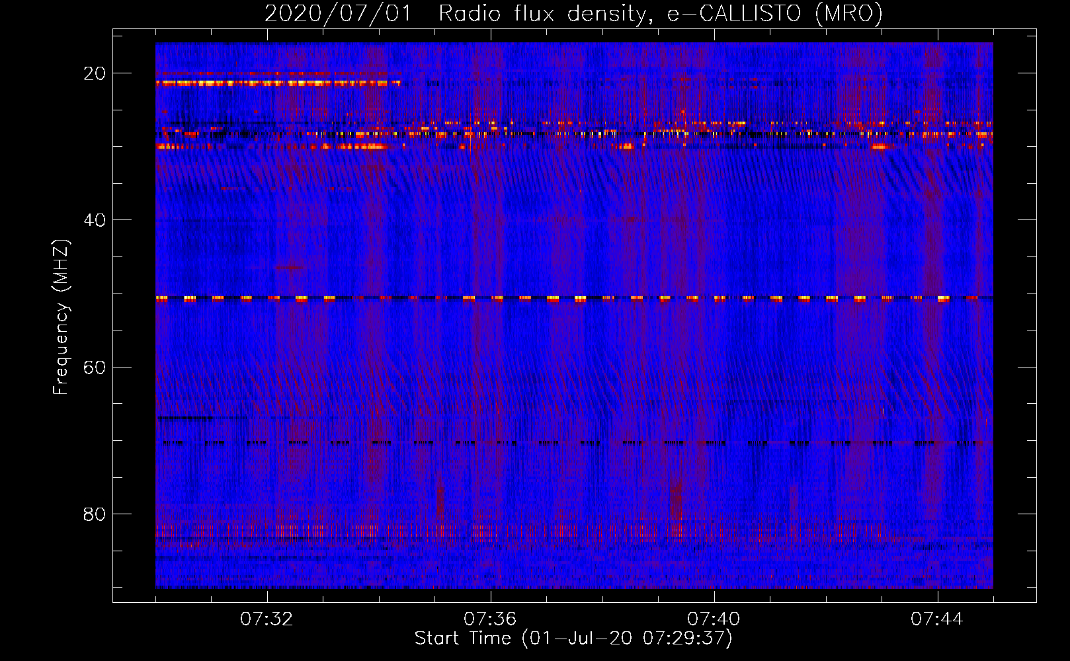The height and width of the screenshot is (661, 1070).
Task: Click the dark dashed line near 70 MHz
Action: (574, 443)
